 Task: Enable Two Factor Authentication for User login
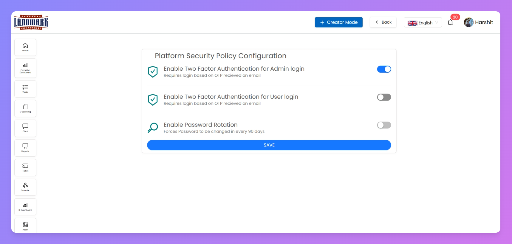click(x=384, y=97)
